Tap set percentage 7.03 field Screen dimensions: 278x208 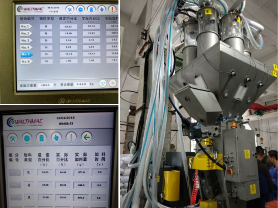[69, 61]
